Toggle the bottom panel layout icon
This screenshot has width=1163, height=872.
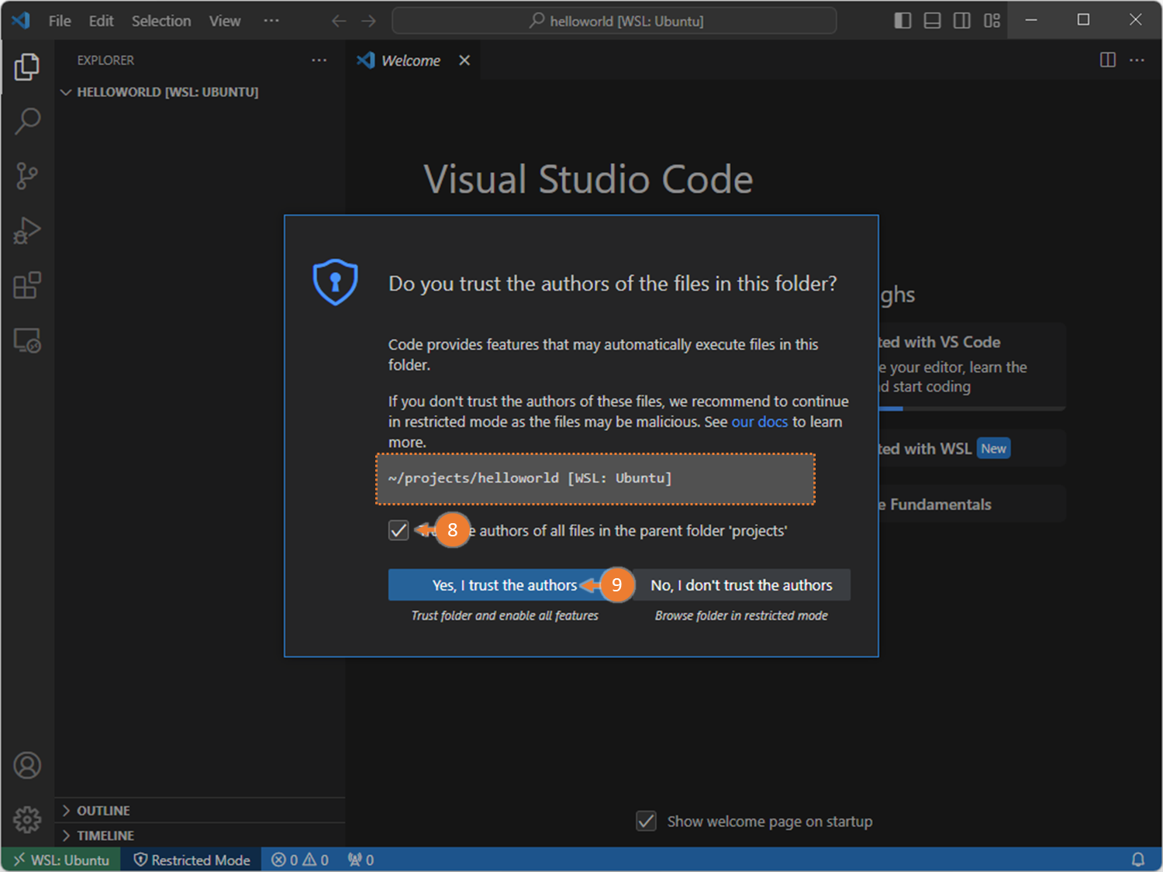click(932, 21)
